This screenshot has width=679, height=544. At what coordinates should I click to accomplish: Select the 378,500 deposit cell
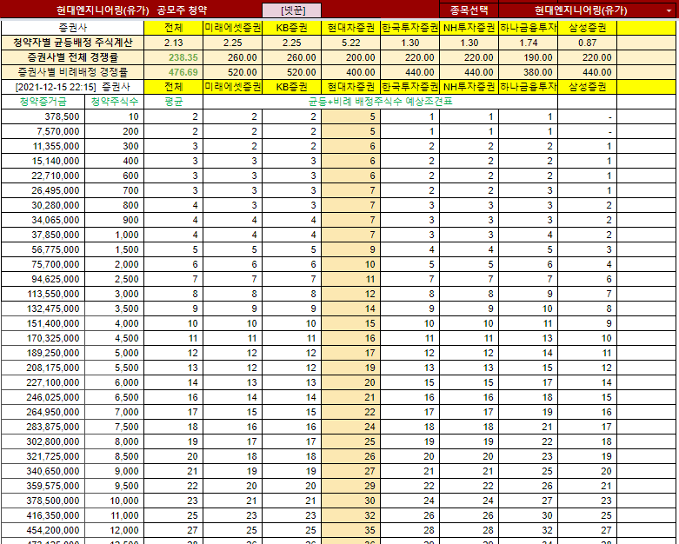pos(43,116)
